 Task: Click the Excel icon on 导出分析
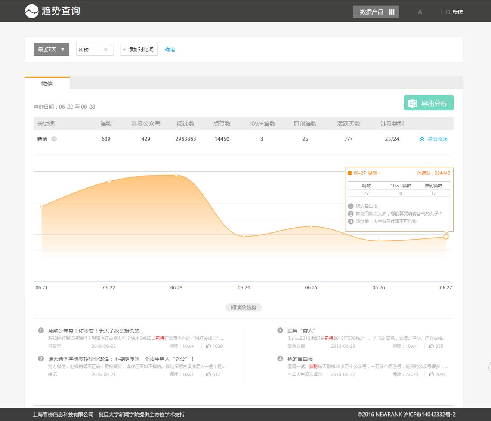click(413, 103)
